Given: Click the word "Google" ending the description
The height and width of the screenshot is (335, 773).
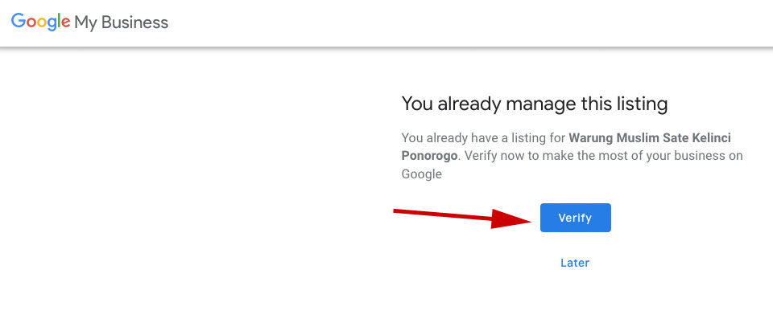Looking at the screenshot, I should tap(422, 174).
